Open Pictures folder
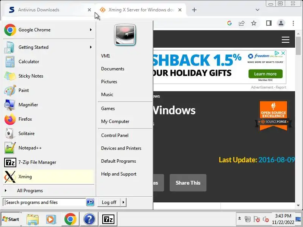Viewport: 303px width, 227px height. point(109,82)
